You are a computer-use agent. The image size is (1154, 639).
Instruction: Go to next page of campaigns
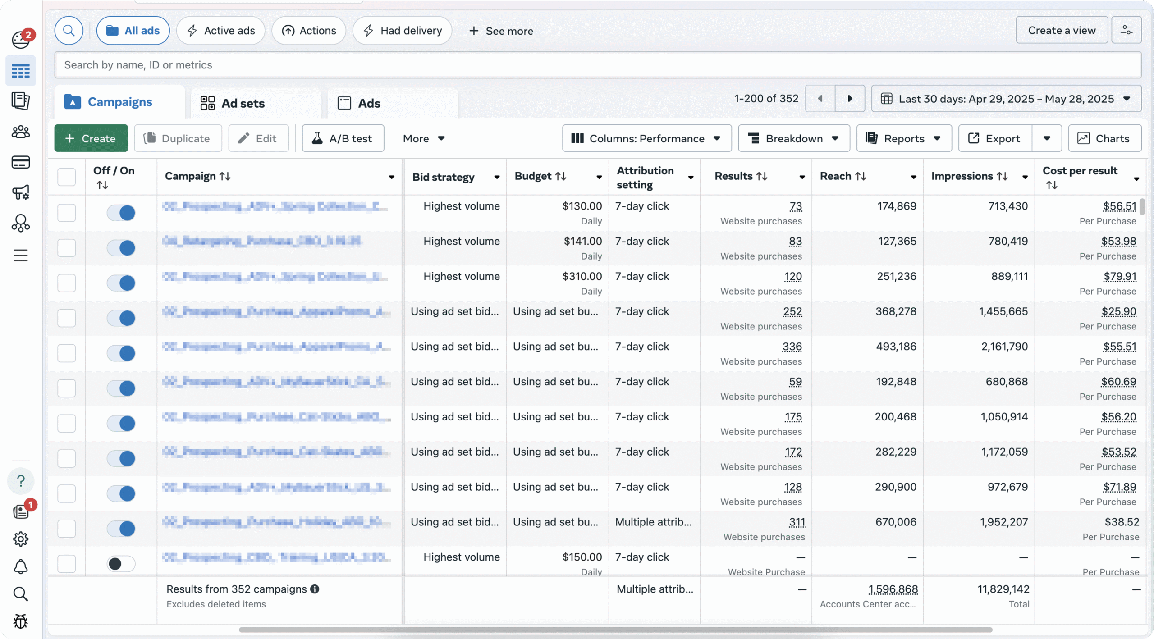(850, 98)
